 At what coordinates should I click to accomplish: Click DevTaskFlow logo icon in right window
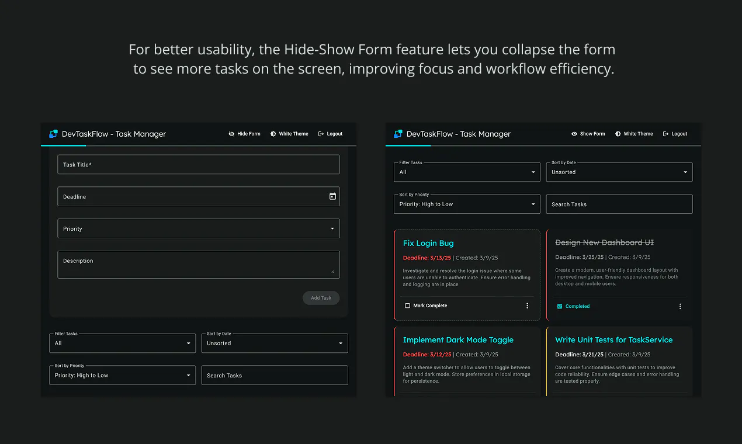click(x=398, y=134)
